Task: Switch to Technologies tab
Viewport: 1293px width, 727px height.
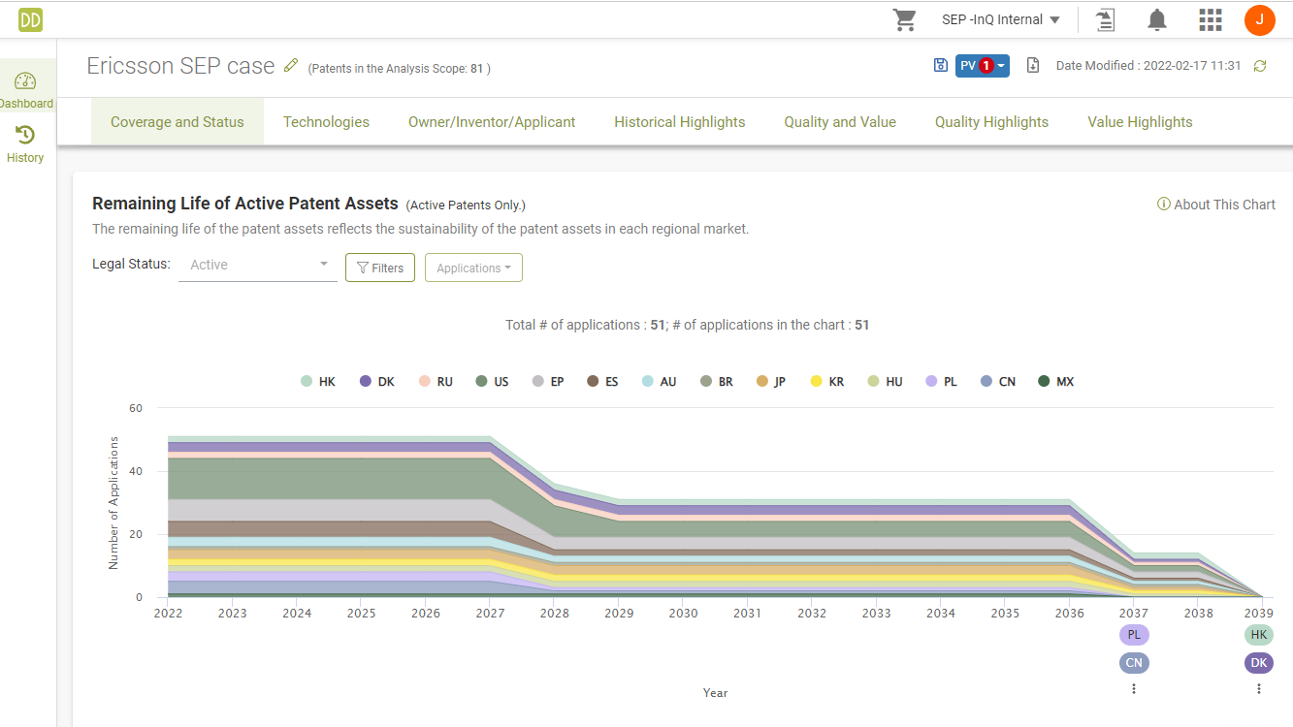Action: click(x=326, y=122)
